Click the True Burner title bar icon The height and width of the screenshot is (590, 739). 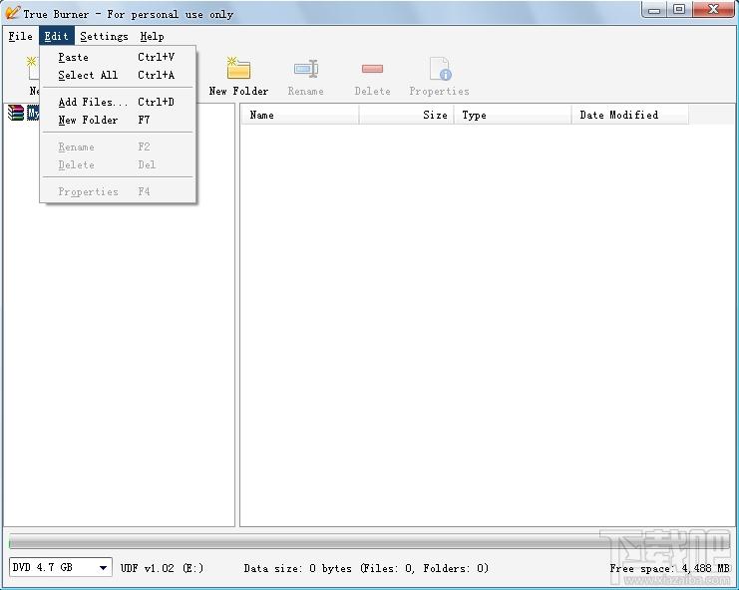pyautogui.click(x=12, y=13)
